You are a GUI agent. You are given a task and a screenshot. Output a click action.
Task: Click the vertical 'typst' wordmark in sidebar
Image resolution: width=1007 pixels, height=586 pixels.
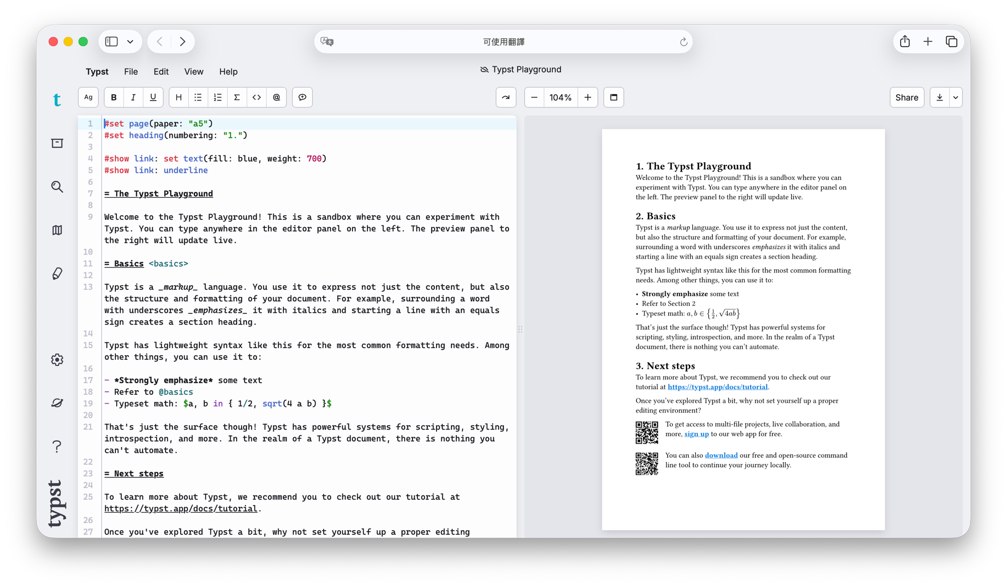pos(57,504)
